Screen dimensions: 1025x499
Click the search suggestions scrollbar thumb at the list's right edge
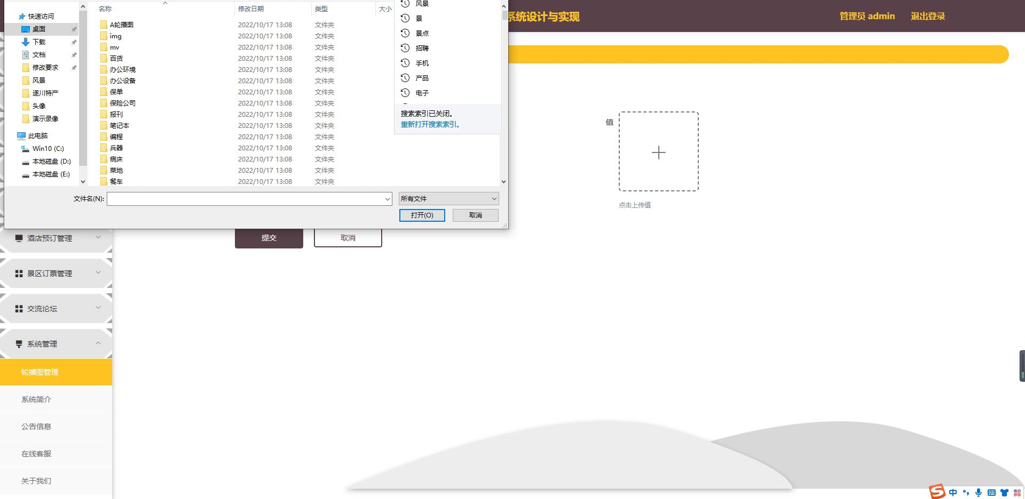click(x=504, y=15)
